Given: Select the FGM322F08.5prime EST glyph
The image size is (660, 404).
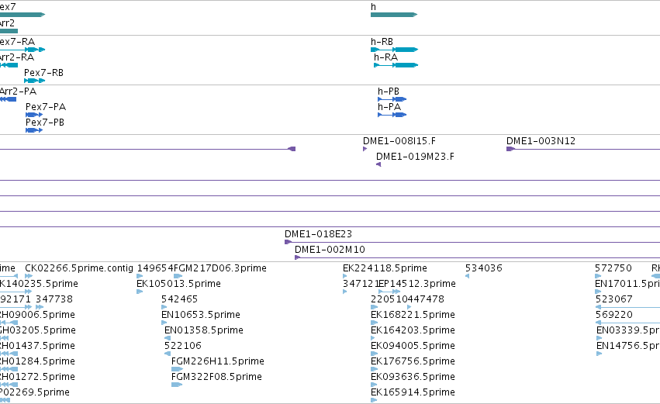Looking at the screenshot, I should click(x=177, y=385).
